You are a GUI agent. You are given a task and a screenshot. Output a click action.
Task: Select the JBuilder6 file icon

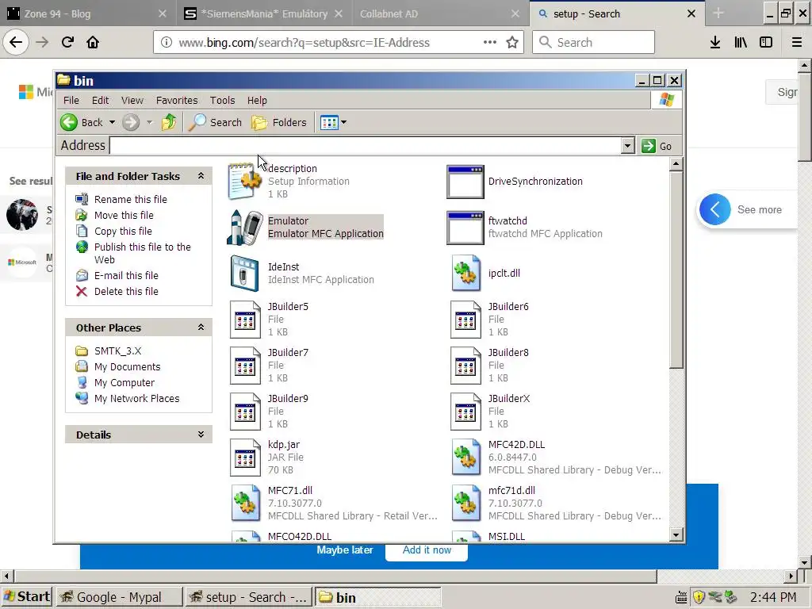click(465, 319)
